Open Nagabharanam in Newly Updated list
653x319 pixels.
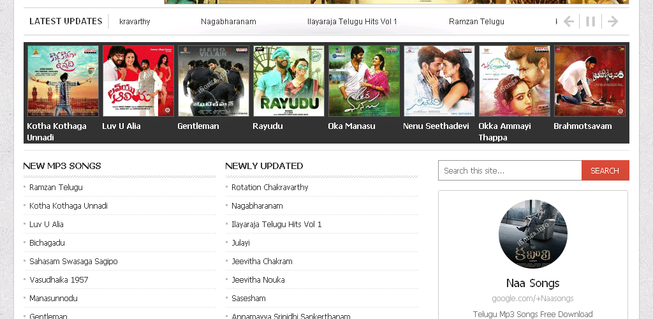[257, 205]
